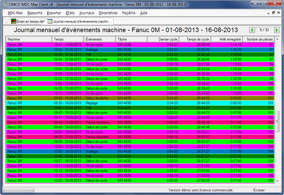This screenshot has height=195, width=284.
Task: Select the 09:42 Prêt row
Action: [140, 108]
